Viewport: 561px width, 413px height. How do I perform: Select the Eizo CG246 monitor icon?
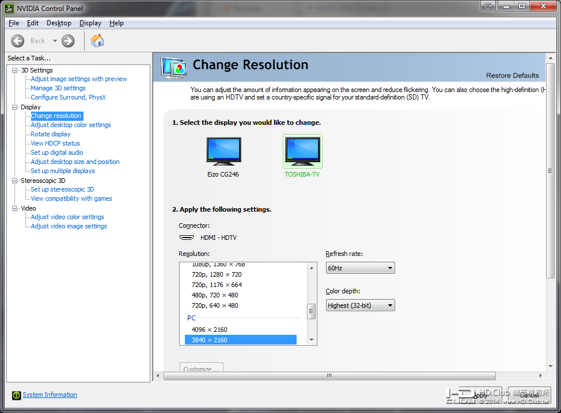(223, 151)
